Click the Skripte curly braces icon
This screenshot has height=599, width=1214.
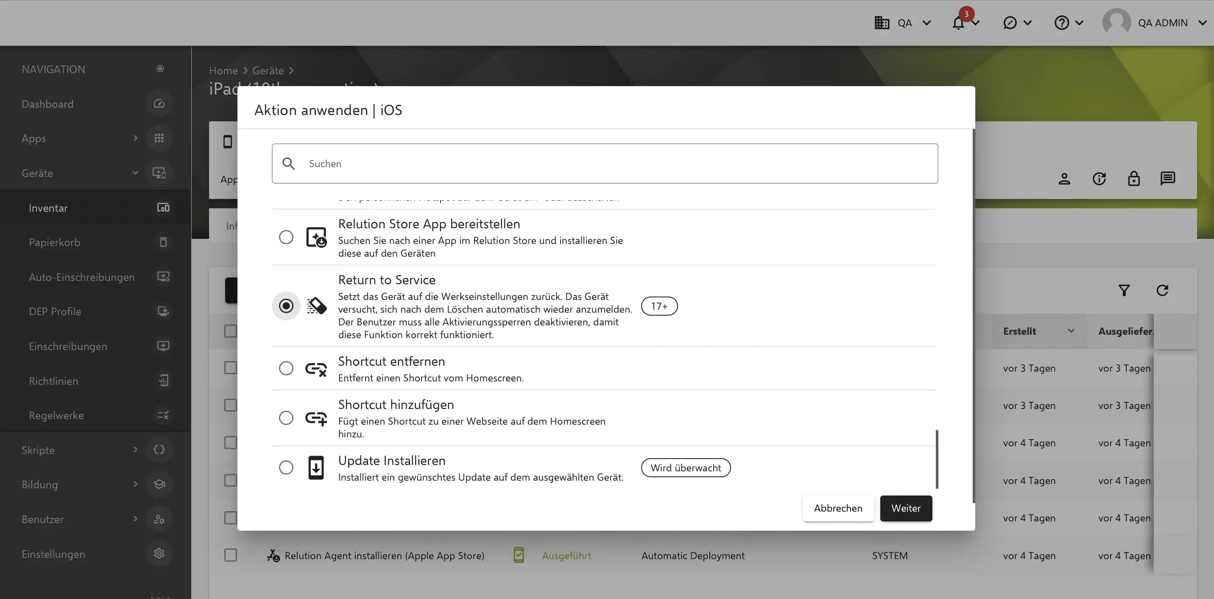(x=159, y=450)
